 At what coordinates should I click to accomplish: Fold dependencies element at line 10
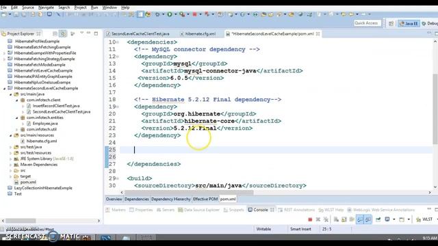pyautogui.click(x=118, y=42)
